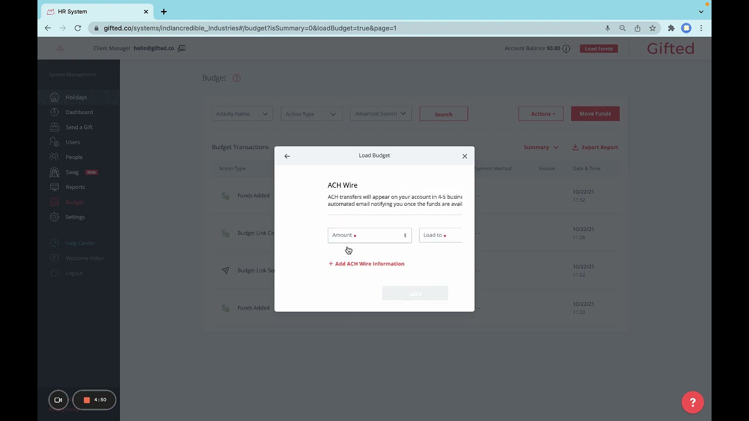The width and height of the screenshot is (749, 421).
Task: Click the camera recording icon
Action: pyautogui.click(x=59, y=400)
